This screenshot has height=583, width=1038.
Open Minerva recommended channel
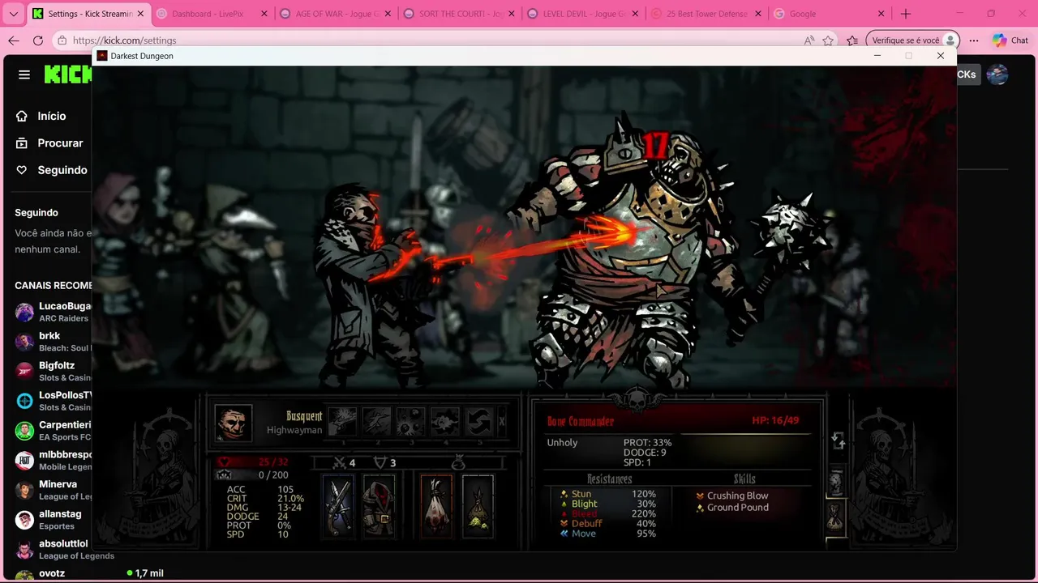(x=53, y=490)
